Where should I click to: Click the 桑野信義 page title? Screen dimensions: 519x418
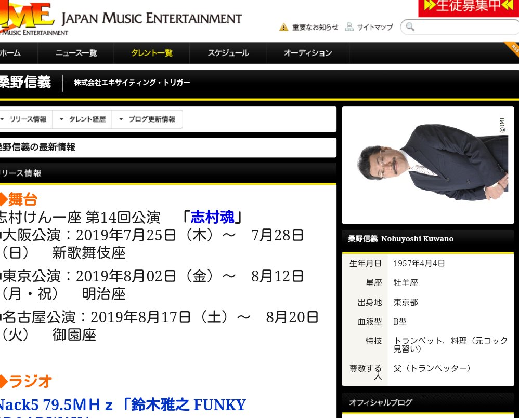[x=25, y=82]
